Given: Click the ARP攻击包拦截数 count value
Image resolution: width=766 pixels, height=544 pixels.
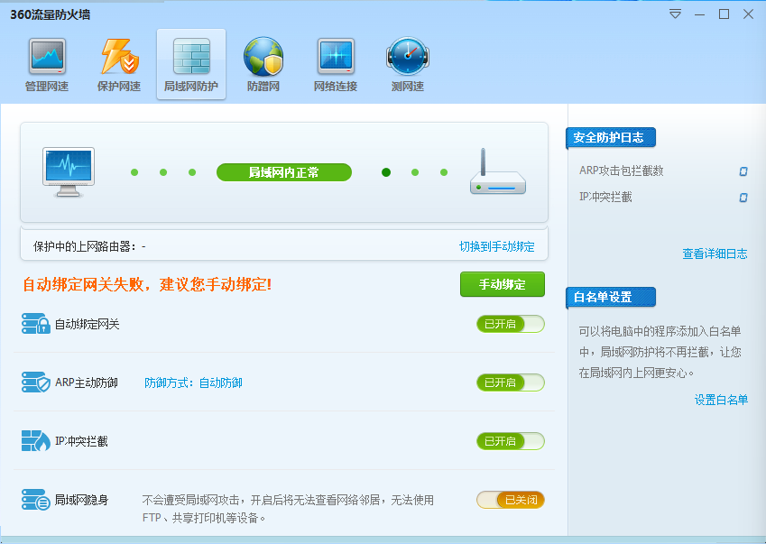Looking at the screenshot, I should tap(743, 171).
